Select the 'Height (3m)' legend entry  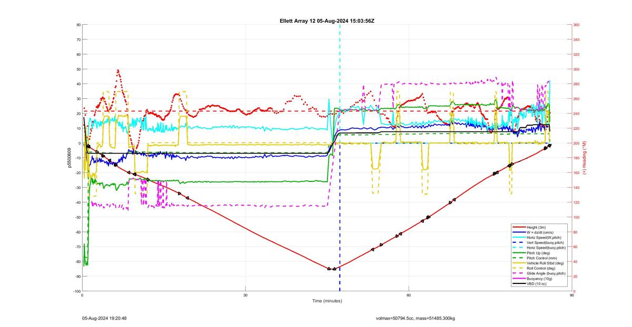pos(537,227)
